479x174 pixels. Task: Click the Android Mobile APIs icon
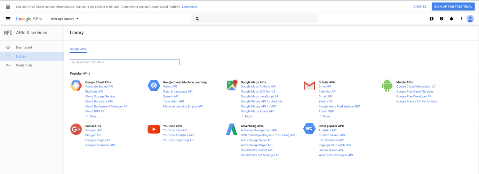387,85
